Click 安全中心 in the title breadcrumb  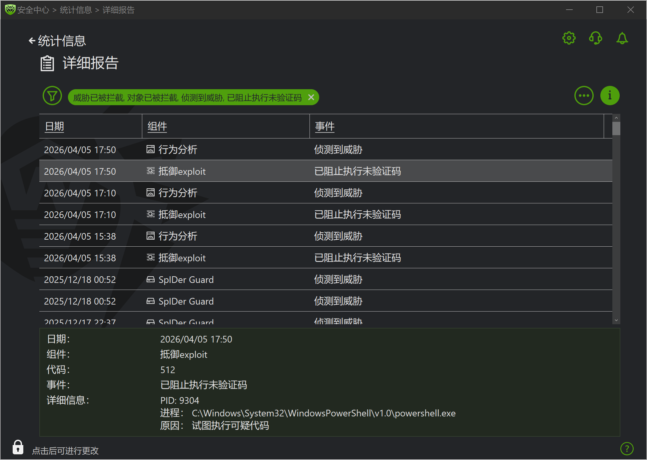coord(33,10)
